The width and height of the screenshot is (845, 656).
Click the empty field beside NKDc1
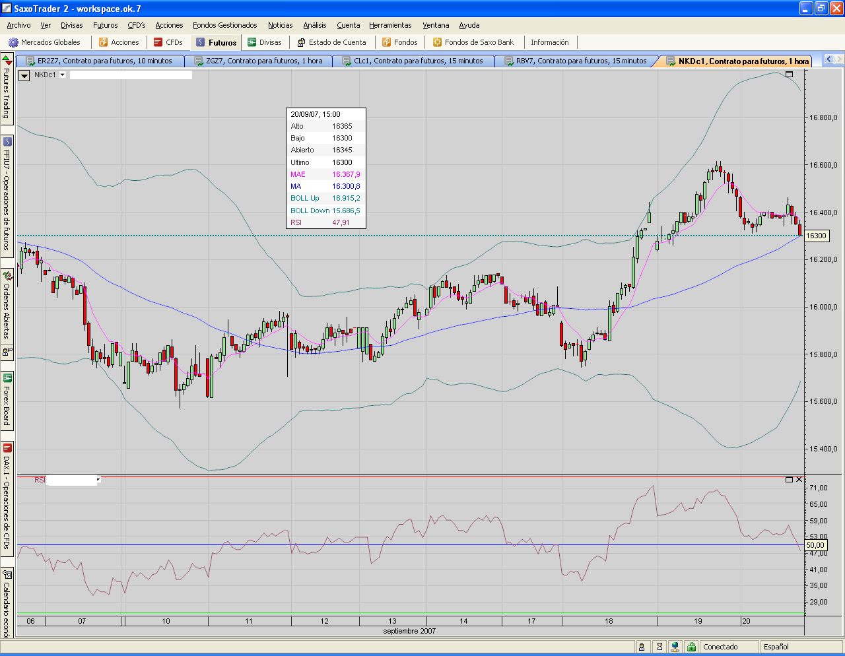tap(131, 75)
